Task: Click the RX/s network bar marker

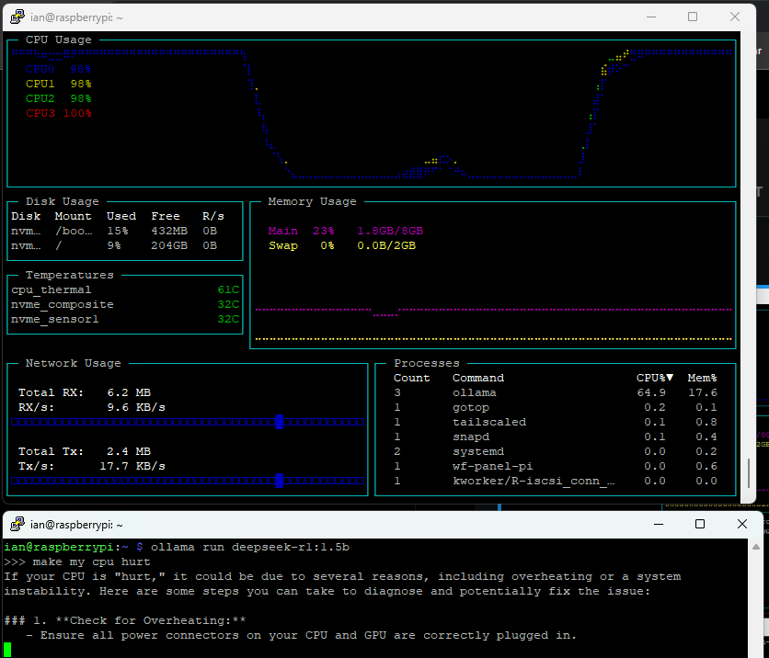Action: click(x=279, y=422)
